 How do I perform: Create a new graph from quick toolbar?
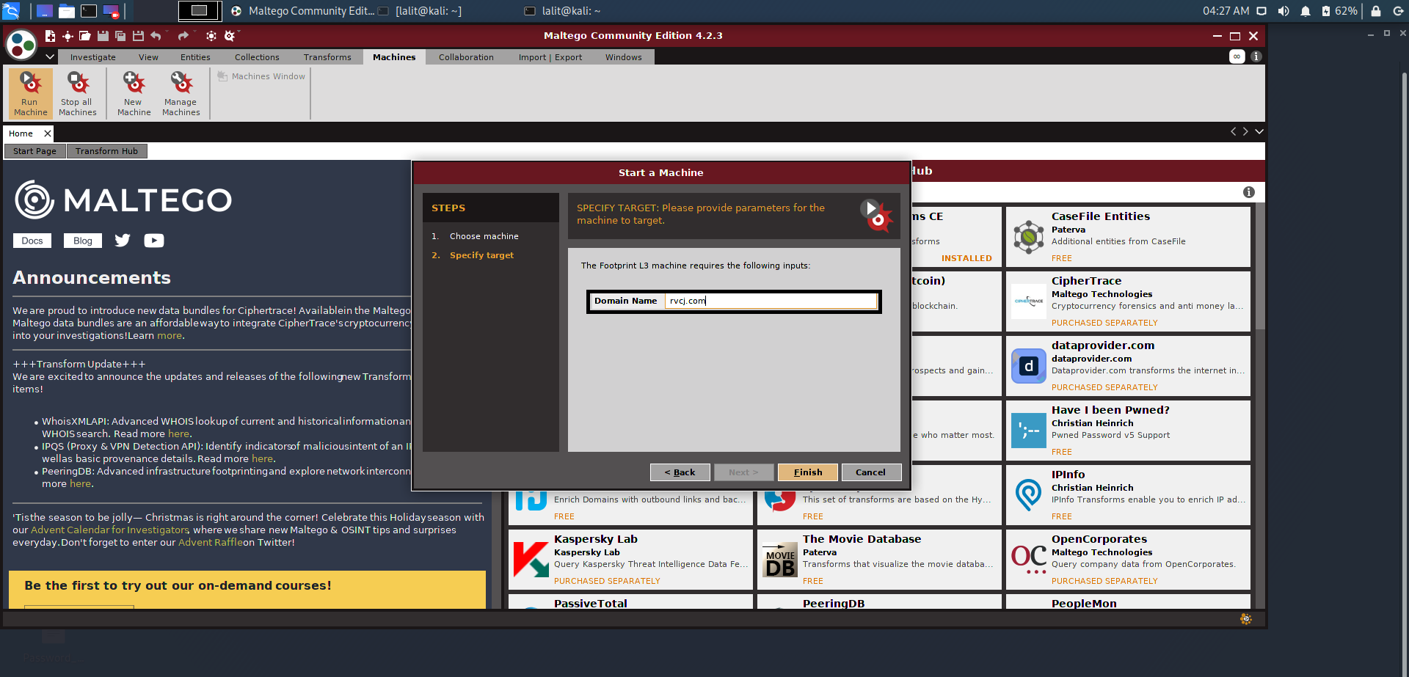pyautogui.click(x=50, y=35)
